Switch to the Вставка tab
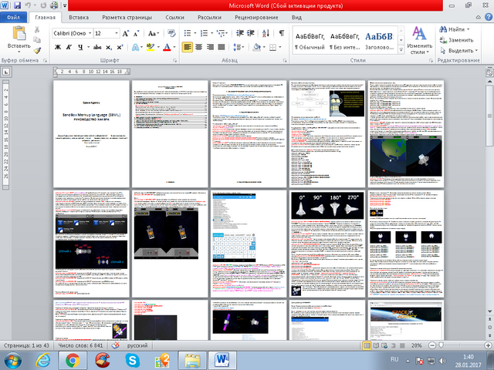This screenshot has height=370, width=494. (x=79, y=17)
